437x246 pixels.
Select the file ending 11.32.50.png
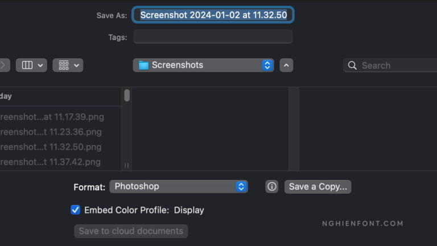(50, 146)
